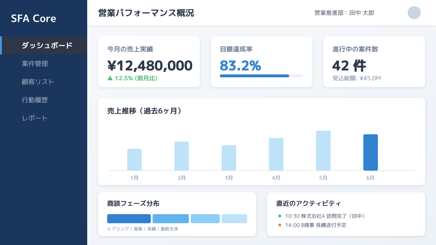The image size is (436, 245).
Task: Click the green up-triangle growth indicator
Action: click(x=110, y=78)
